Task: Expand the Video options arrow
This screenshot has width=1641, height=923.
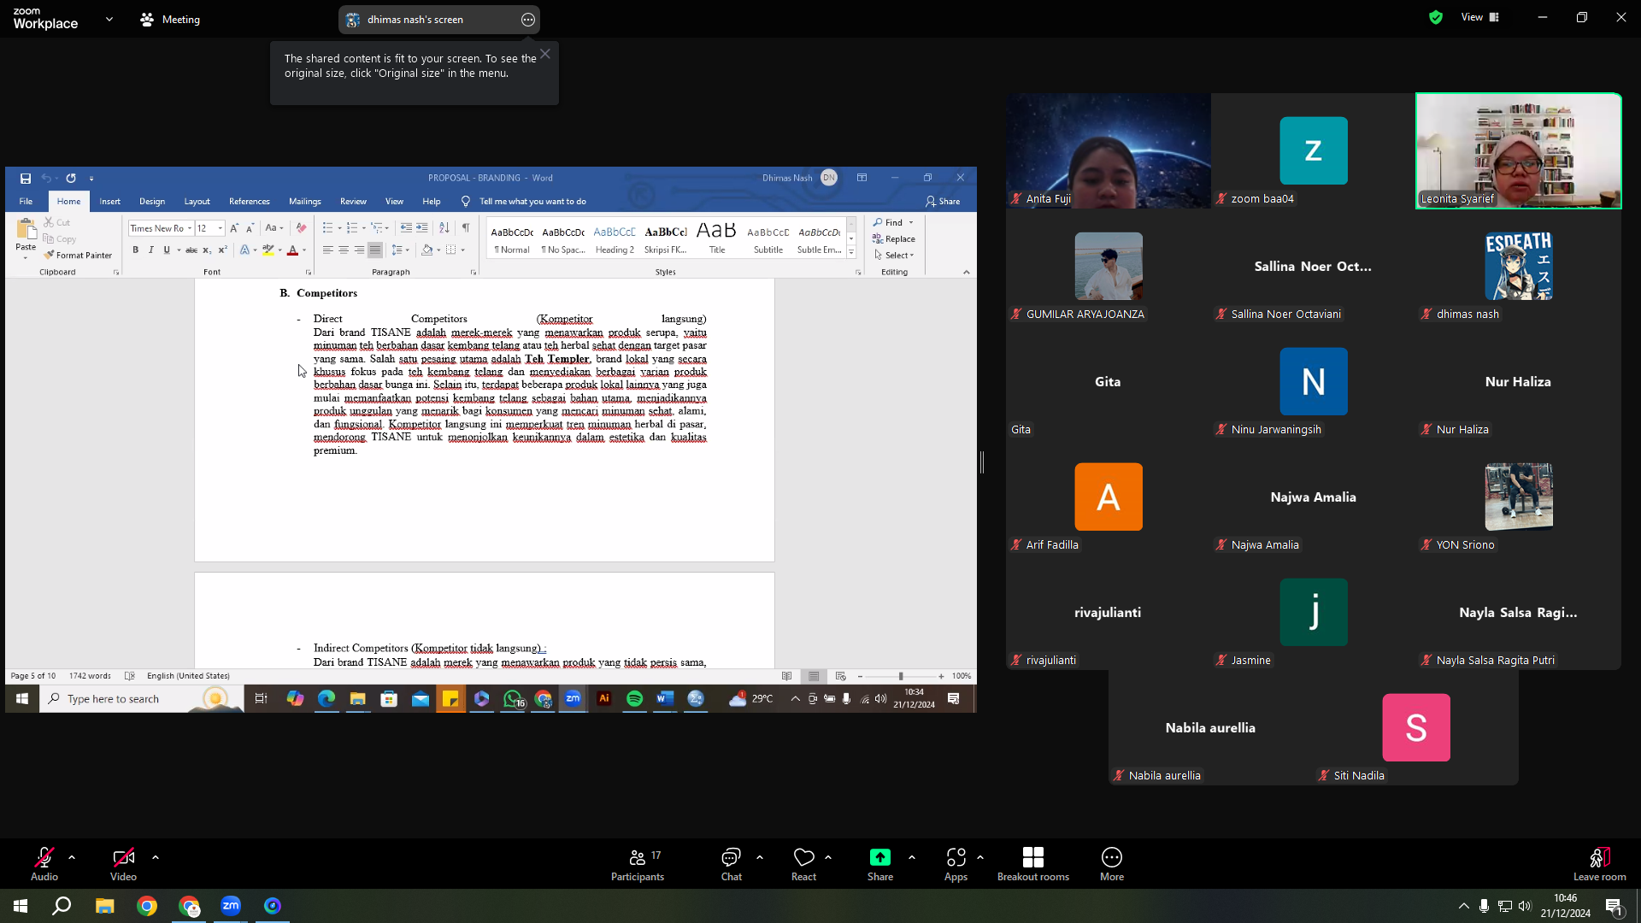Action: tap(156, 856)
